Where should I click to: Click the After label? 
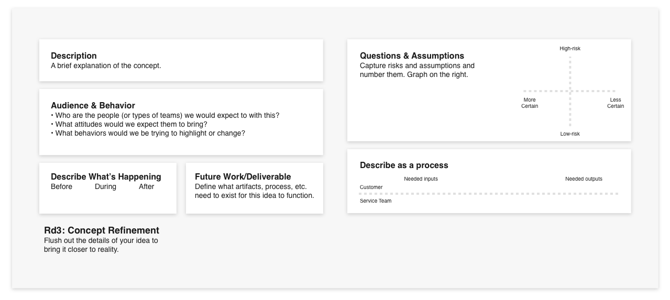[147, 187]
